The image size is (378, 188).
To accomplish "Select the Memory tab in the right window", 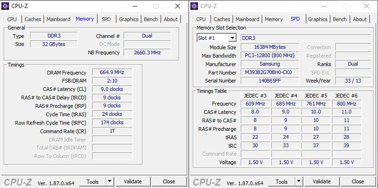I will click(x=273, y=19).
